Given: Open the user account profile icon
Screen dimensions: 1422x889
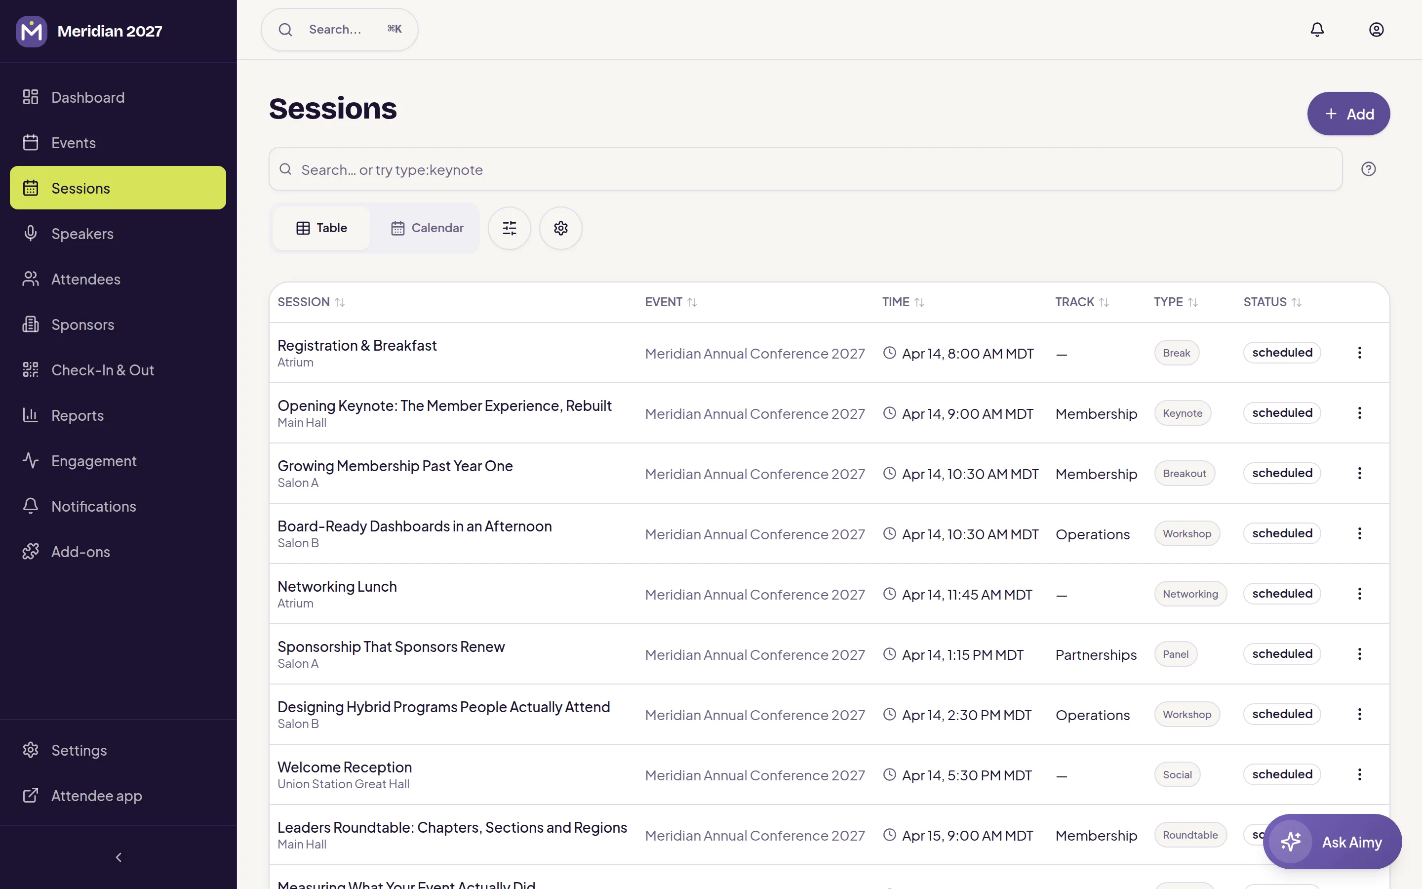Looking at the screenshot, I should [1376, 30].
